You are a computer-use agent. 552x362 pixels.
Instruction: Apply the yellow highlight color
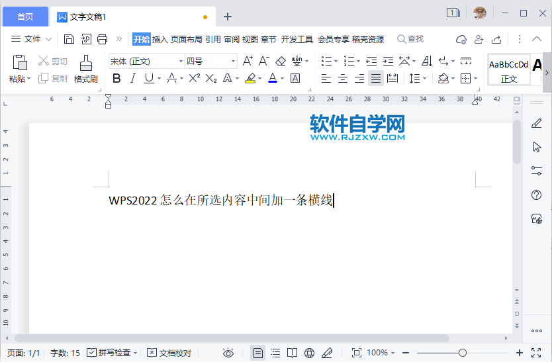250,78
